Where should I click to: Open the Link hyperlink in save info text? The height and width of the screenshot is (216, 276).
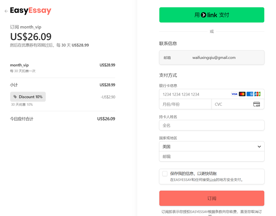click(212, 180)
